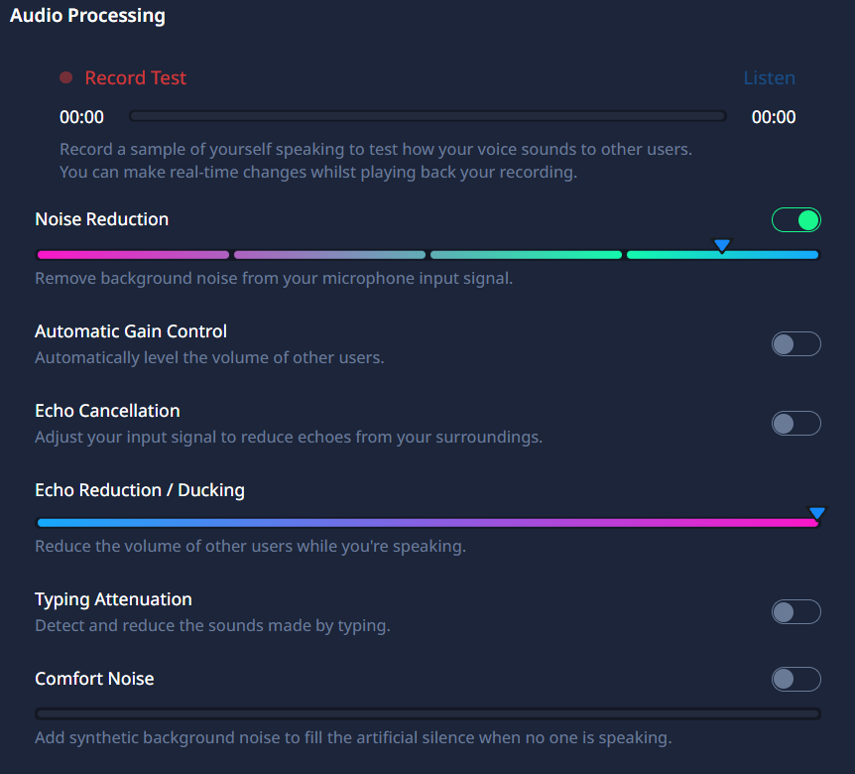
Task: Enable the Typing Attenuation switch
Action: click(x=796, y=612)
